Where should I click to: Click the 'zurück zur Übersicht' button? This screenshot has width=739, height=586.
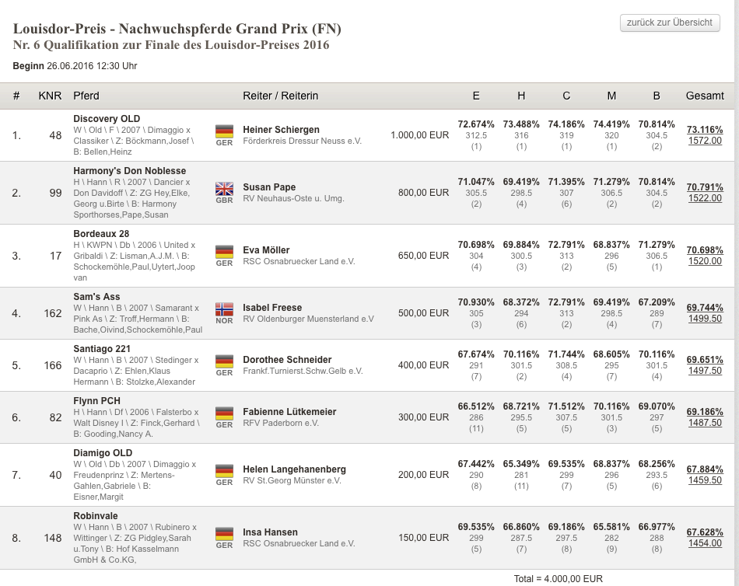(x=670, y=23)
